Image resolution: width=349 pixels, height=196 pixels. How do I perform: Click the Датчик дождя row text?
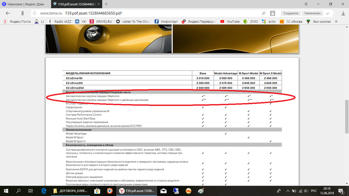[x=74, y=173]
